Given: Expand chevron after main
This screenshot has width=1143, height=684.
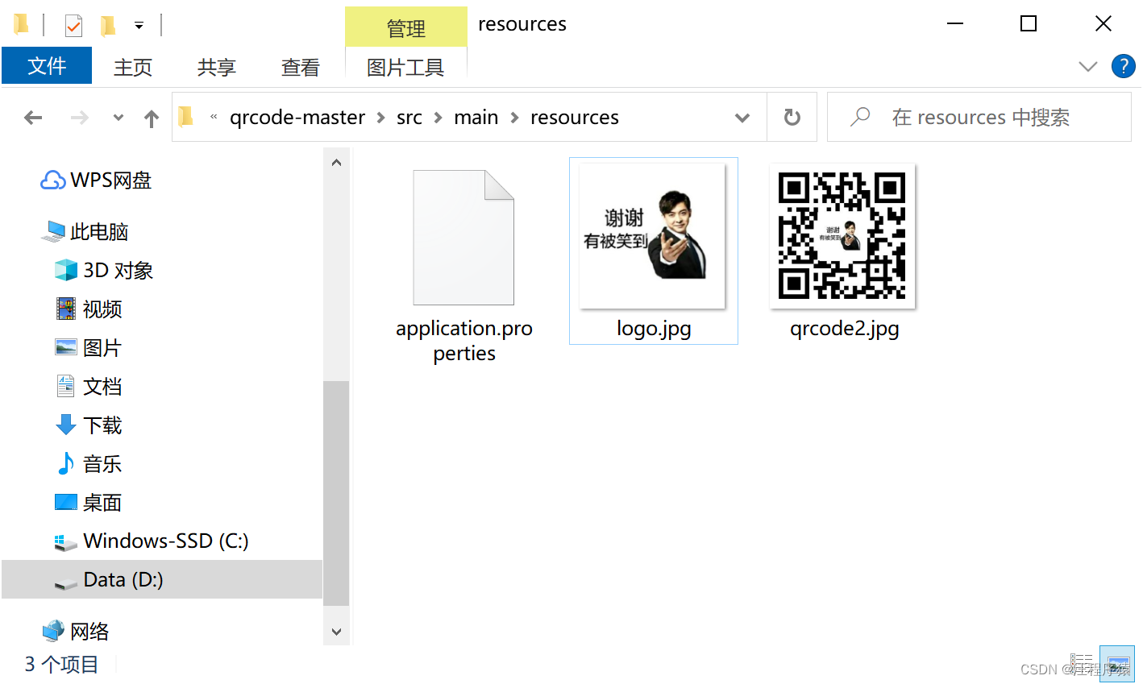Looking at the screenshot, I should point(514,118).
